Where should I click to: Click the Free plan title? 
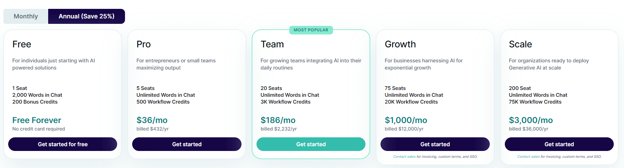point(22,44)
